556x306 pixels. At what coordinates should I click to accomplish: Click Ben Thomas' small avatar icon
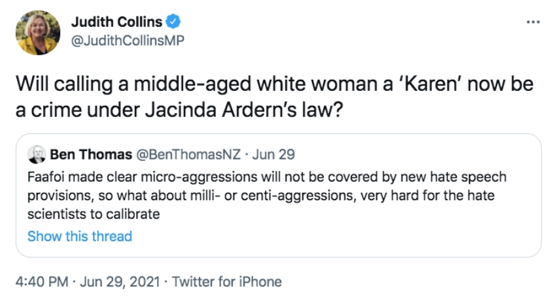pyautogui.click(x=36, y=155)
